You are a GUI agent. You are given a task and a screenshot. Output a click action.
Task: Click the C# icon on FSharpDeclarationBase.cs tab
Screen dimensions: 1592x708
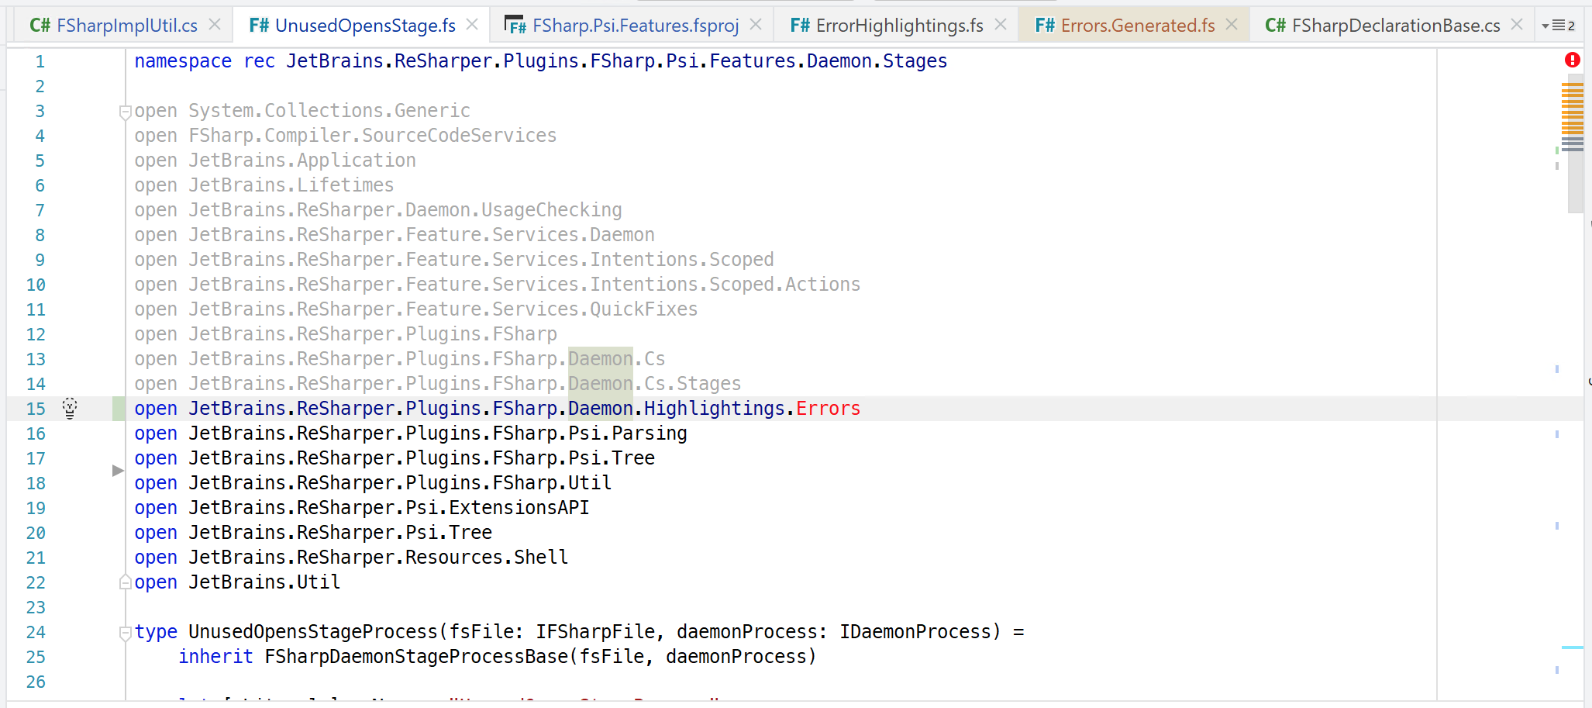tap(1276, 26)
